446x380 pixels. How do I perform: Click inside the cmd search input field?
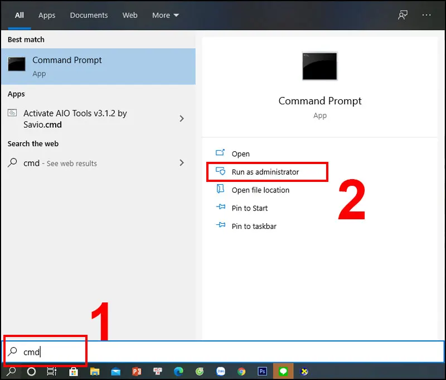(50, 352)
